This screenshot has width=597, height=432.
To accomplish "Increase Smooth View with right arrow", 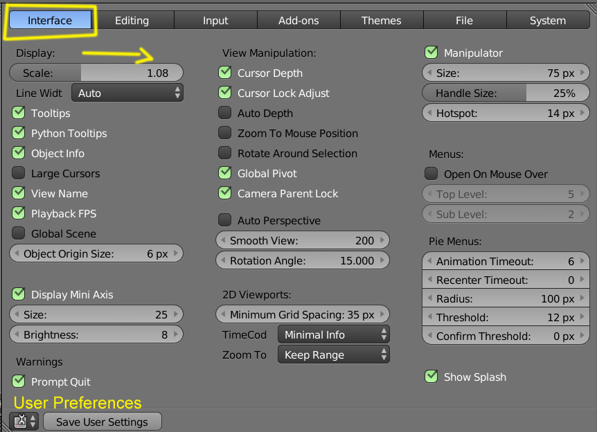I will tap(383, 241).
